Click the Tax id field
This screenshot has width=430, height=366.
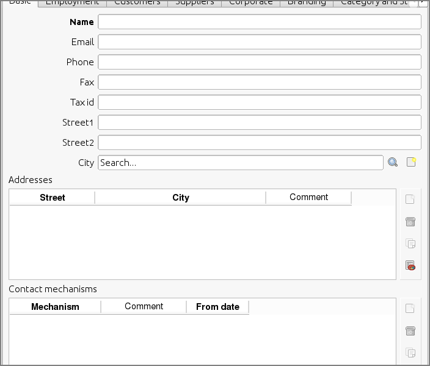tap(260, 102)
